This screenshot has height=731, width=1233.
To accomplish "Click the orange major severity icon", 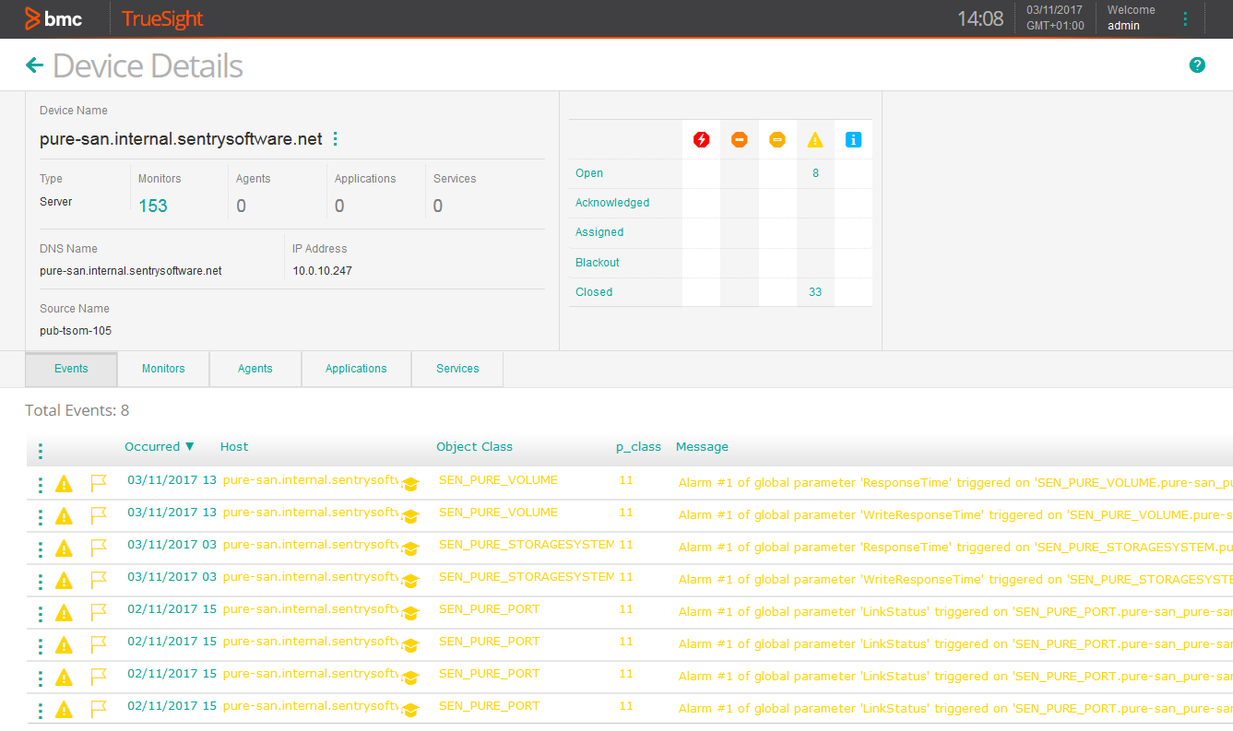I will 739,139.
